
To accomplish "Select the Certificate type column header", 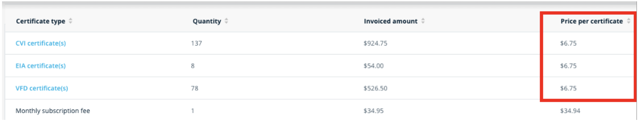I will (x=40, y=21).
